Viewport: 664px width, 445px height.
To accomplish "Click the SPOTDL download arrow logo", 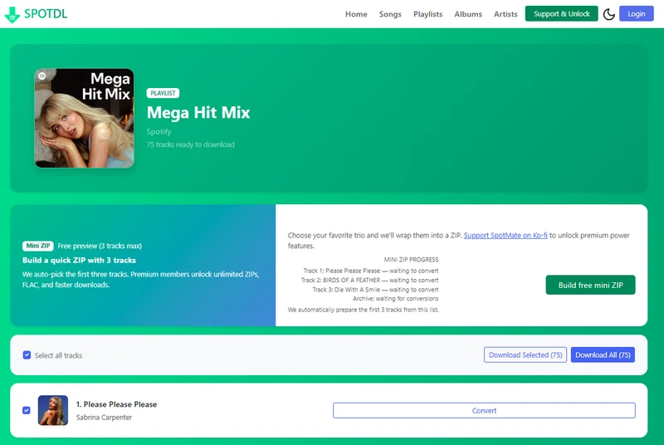I will click(12, 14).
